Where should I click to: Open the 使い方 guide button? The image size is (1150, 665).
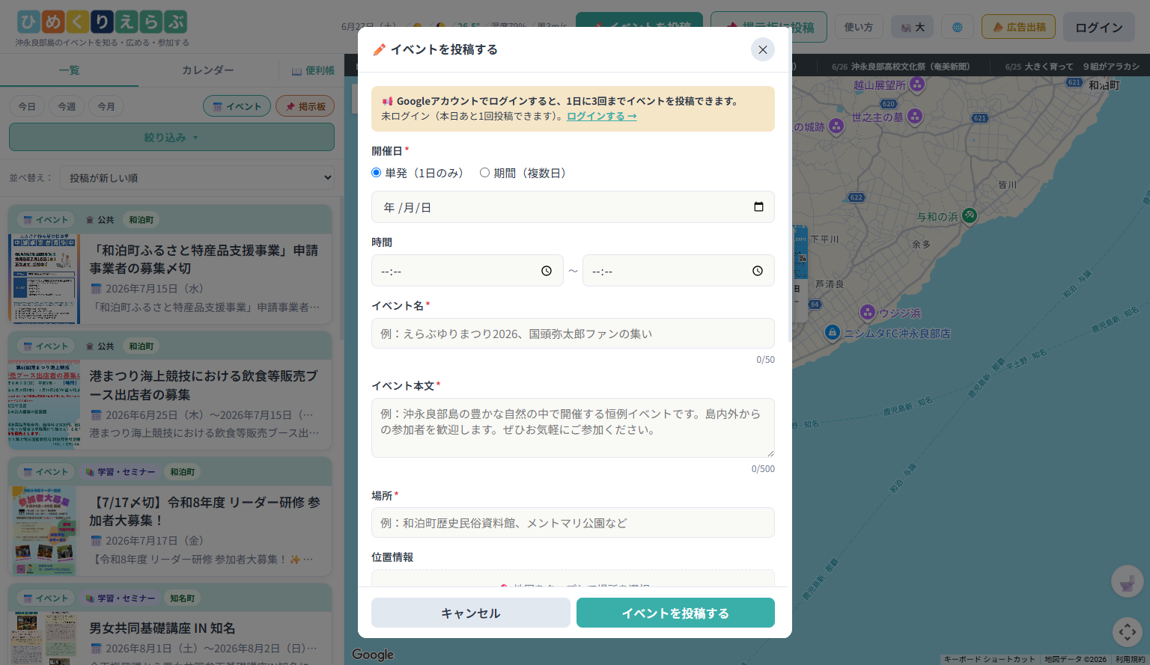point(859,27)
